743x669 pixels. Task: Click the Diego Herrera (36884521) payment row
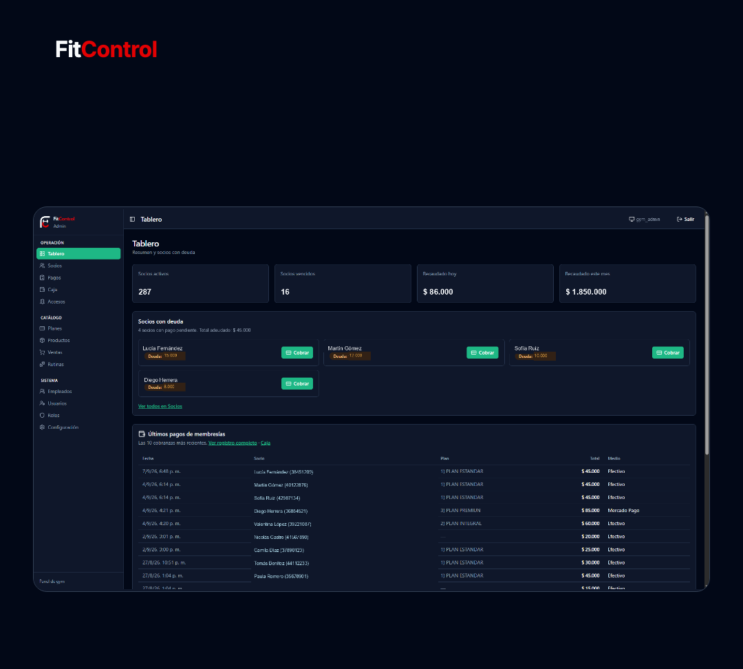(x=414, y=511)
